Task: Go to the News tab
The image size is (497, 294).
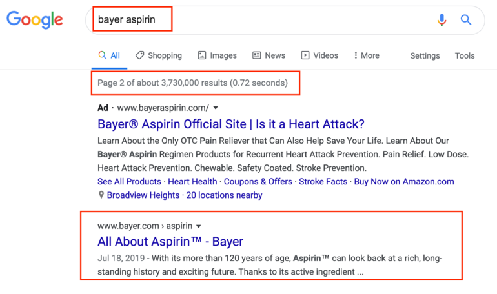Action: click(269, 55)
